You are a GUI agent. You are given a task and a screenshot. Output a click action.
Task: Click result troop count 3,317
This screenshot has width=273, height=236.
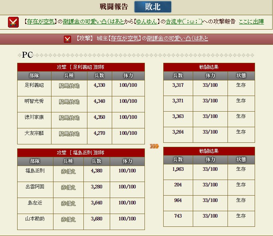[178, 85]
